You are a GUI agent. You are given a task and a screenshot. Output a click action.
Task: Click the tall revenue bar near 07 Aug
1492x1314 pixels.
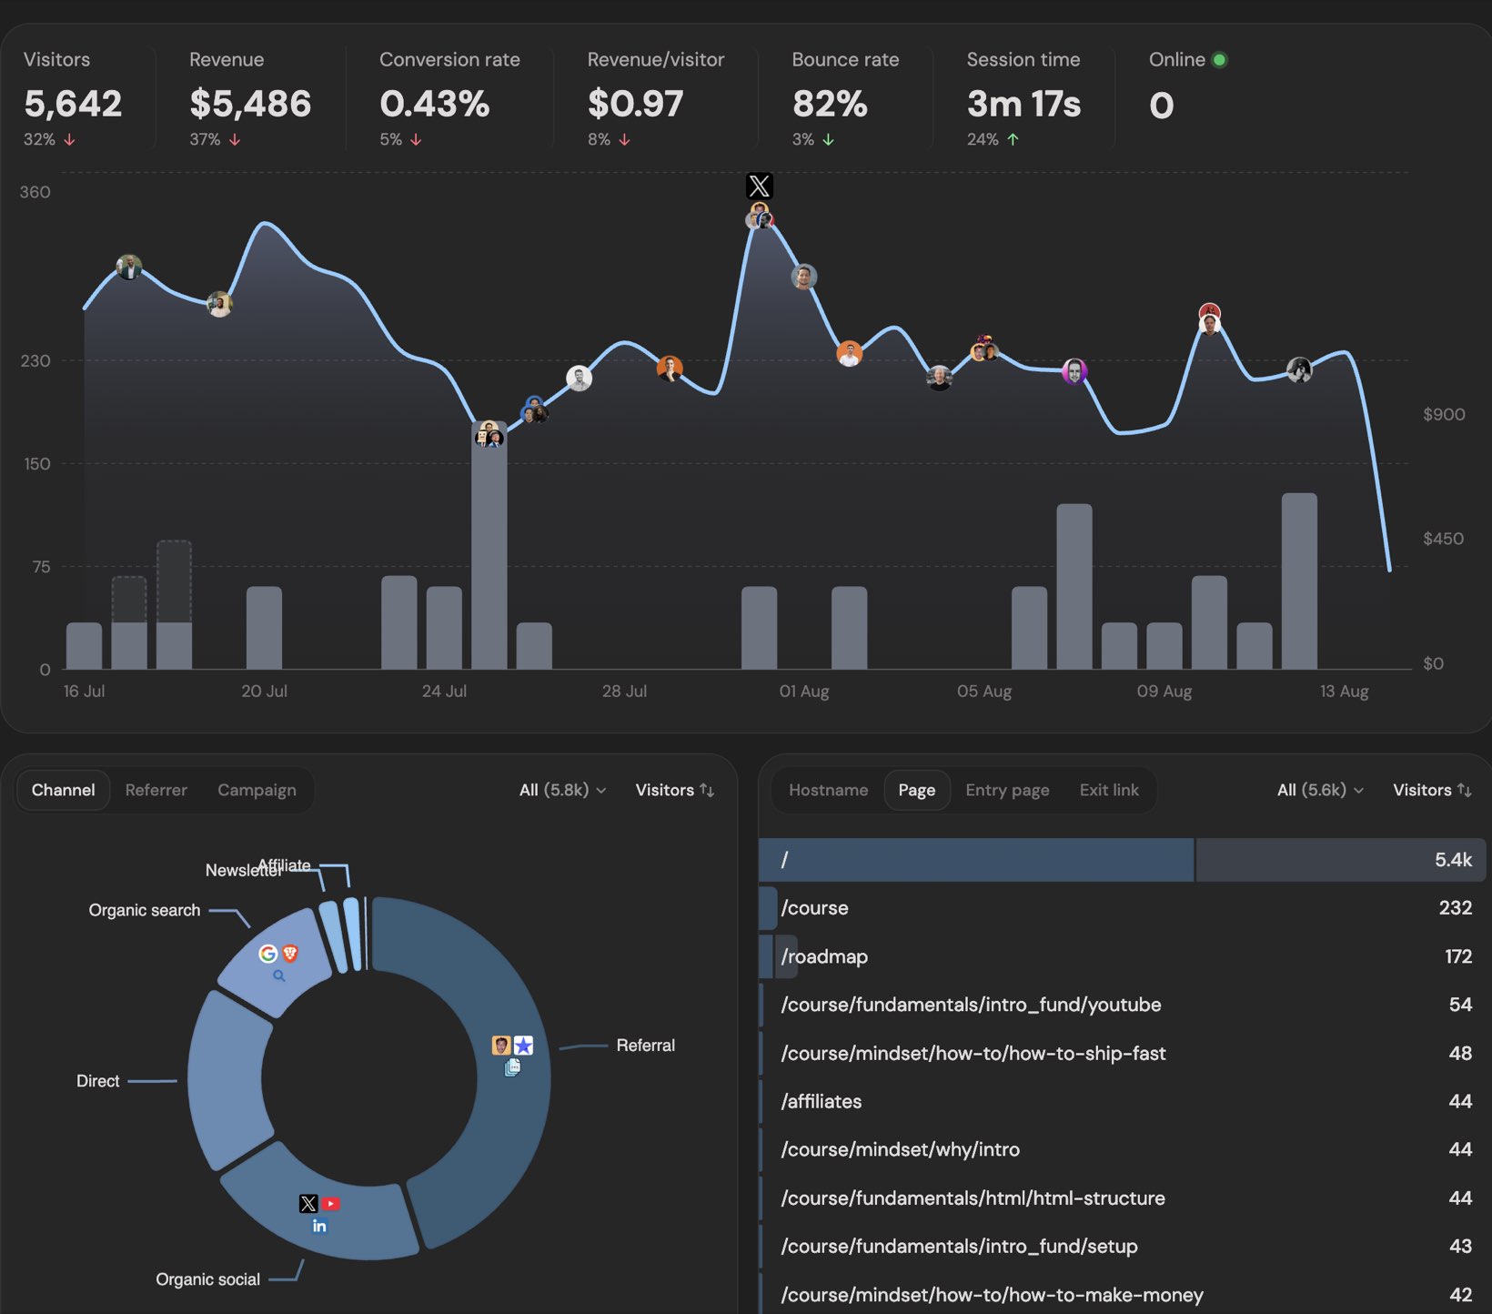tap(1074, 587)
